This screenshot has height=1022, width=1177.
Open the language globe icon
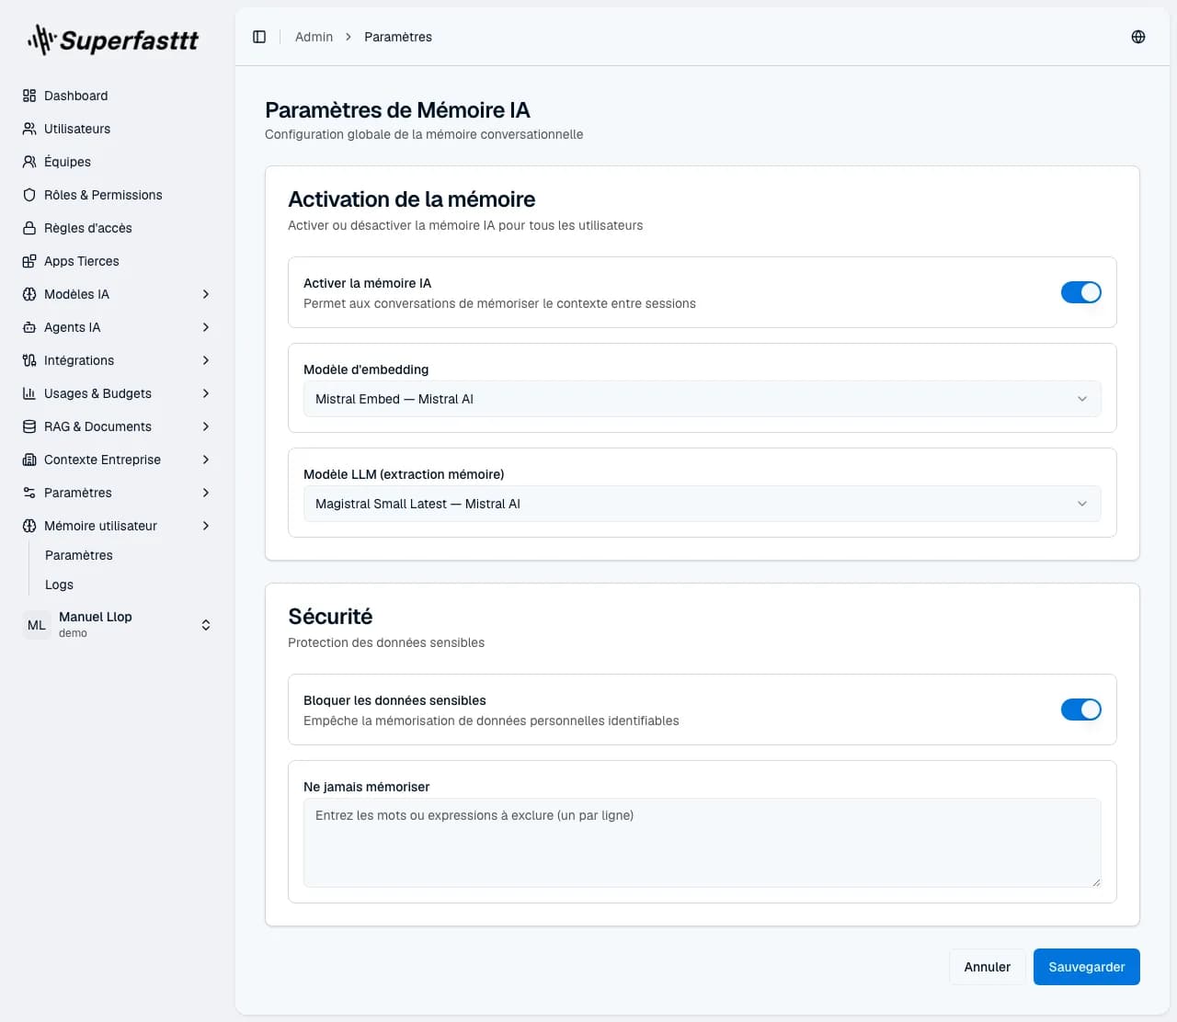click(x=1138, y=37)
